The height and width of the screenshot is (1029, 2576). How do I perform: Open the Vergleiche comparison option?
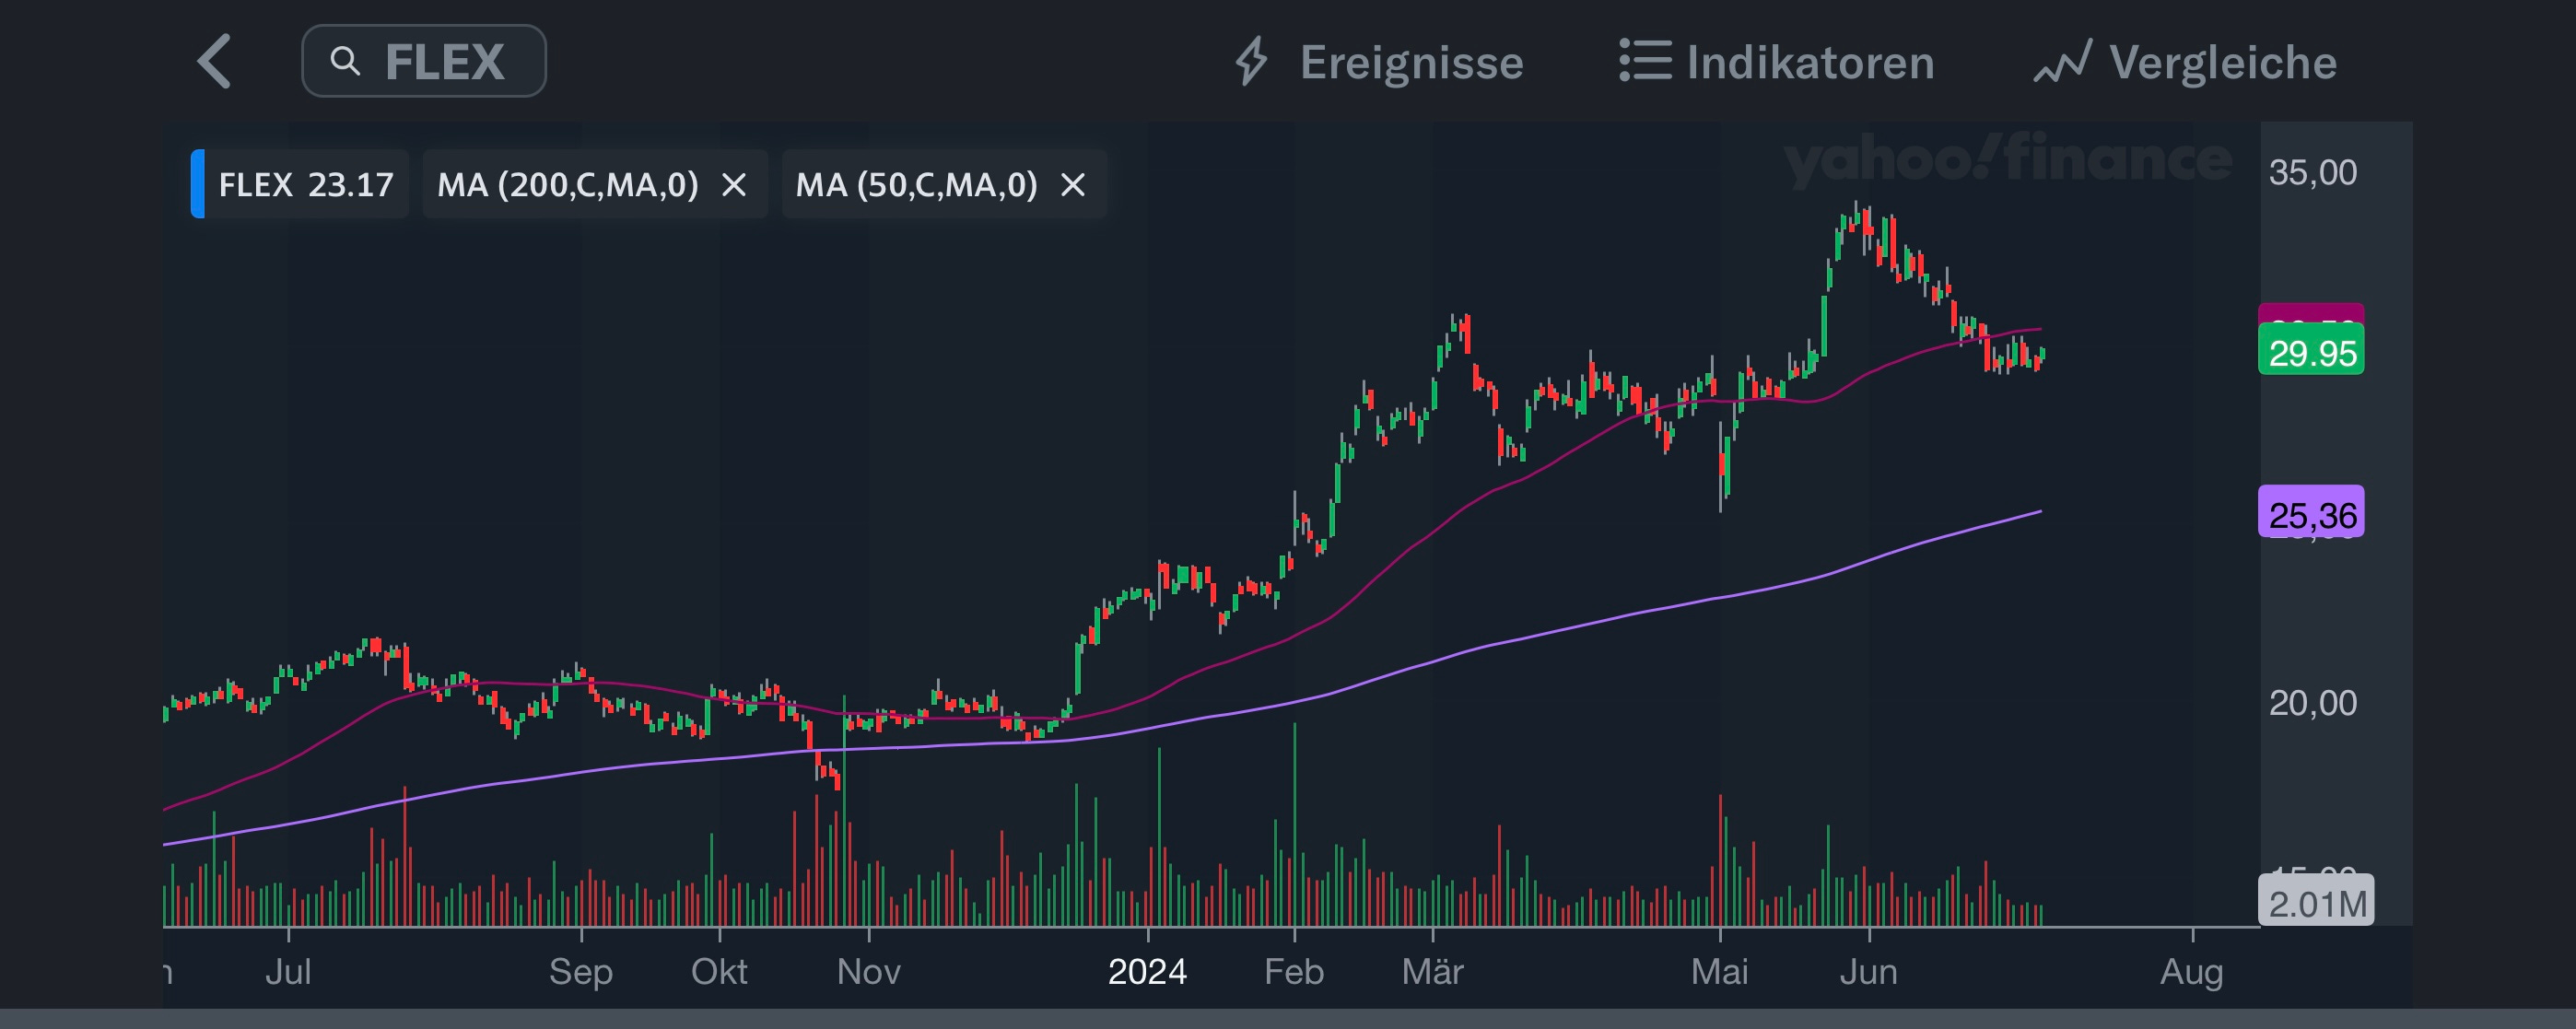2222,63
